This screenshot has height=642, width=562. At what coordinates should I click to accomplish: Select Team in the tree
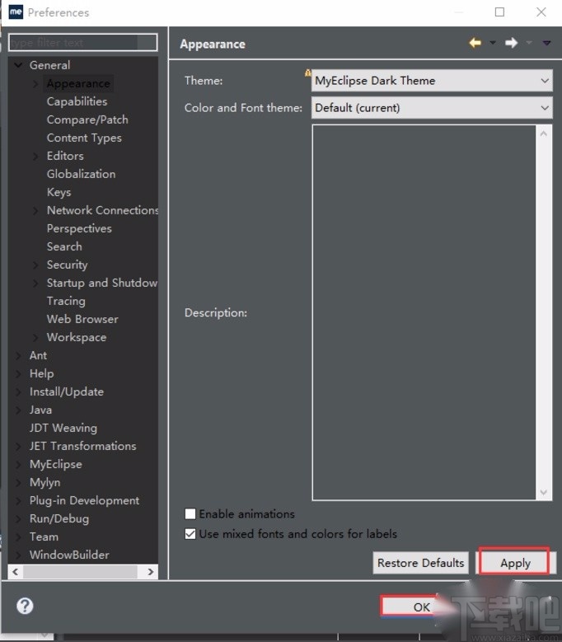[x=44, y=537]
